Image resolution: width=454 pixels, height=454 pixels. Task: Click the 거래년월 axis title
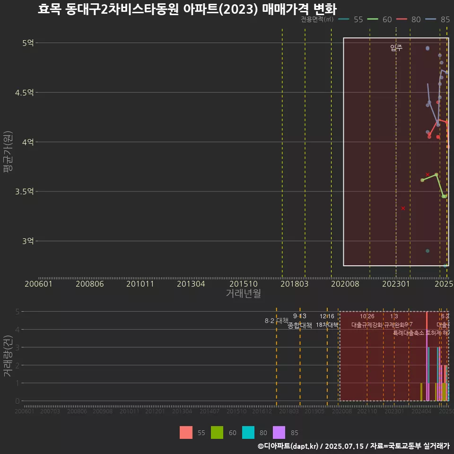243,293
